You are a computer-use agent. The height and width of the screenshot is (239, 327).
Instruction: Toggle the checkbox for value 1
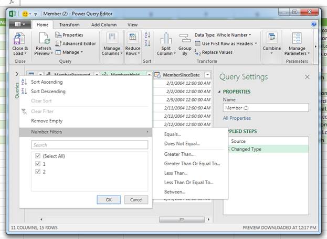(38, 164)
